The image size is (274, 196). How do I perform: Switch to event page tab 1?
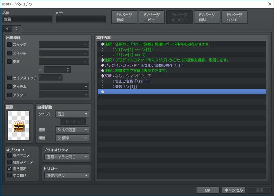pyautogui.click(x=7, y=29)
